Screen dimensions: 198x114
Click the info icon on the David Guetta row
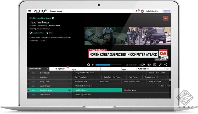click(x=70, y=73)
